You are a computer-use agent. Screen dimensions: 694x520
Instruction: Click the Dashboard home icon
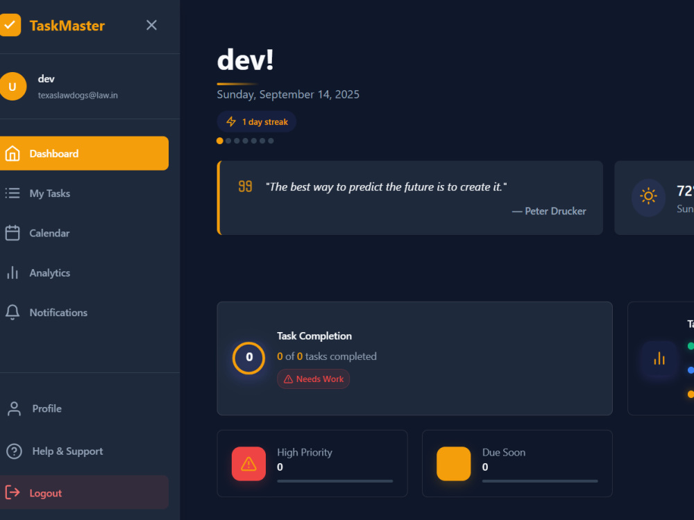pyautogui.click(x=12, y=153)
